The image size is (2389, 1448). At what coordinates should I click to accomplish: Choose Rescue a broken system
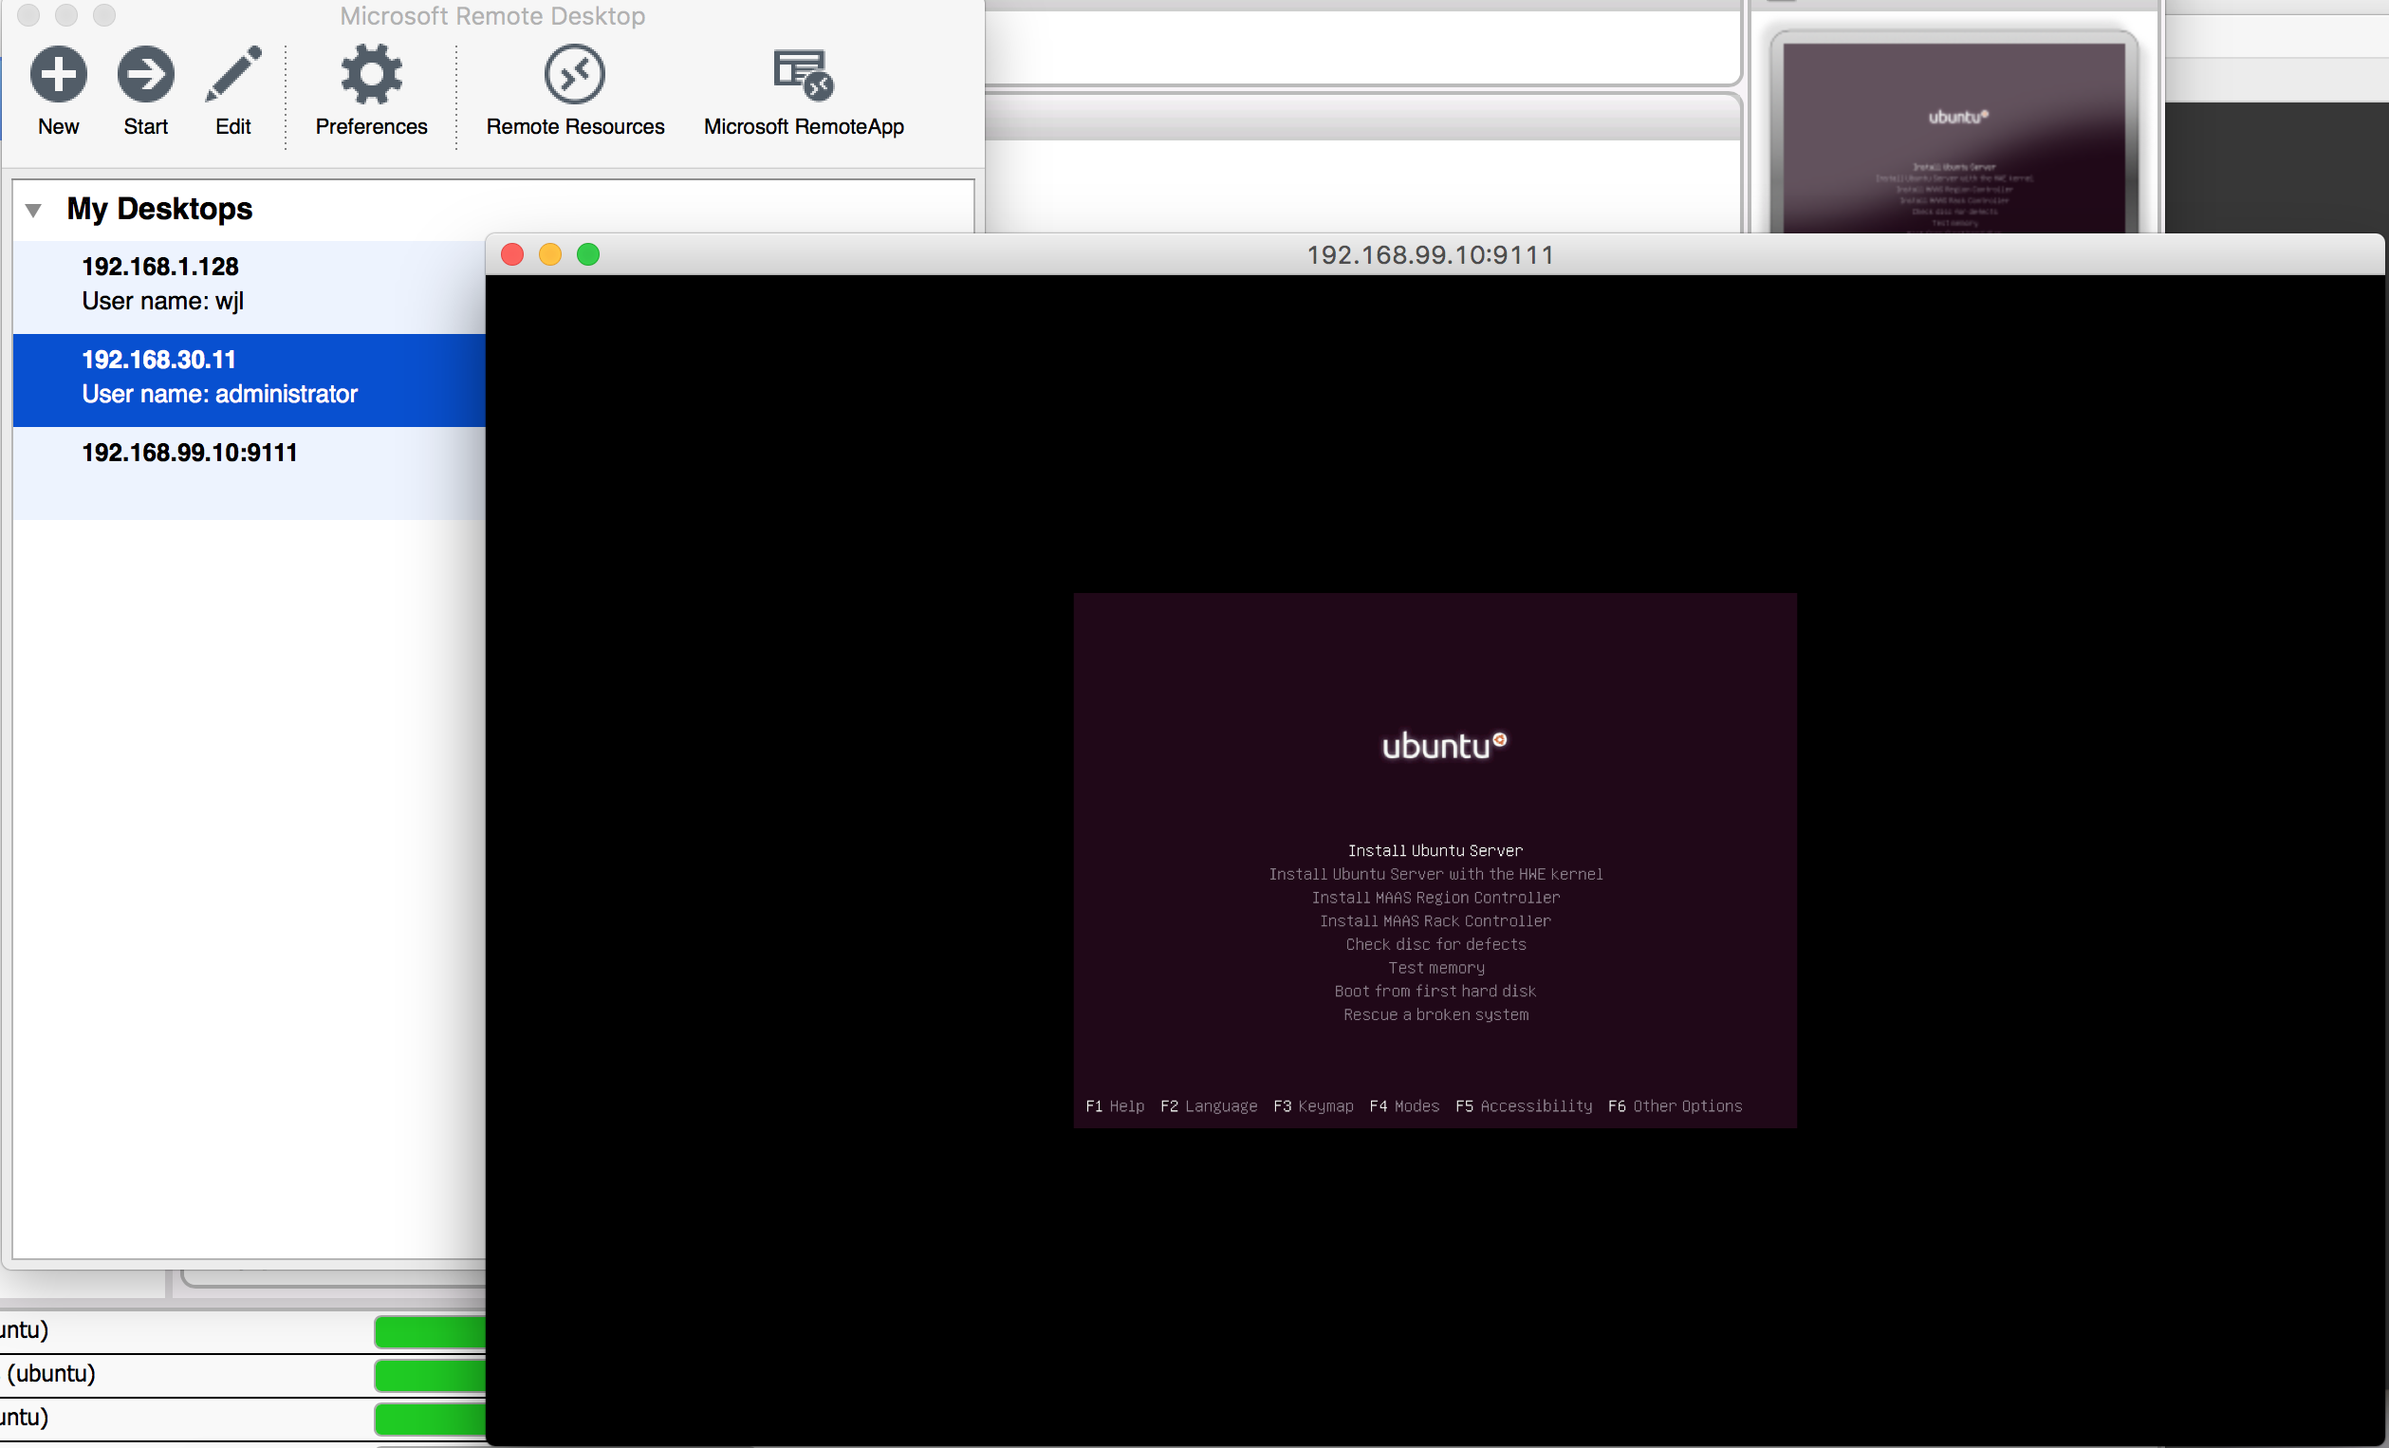coord(1435,1014)
